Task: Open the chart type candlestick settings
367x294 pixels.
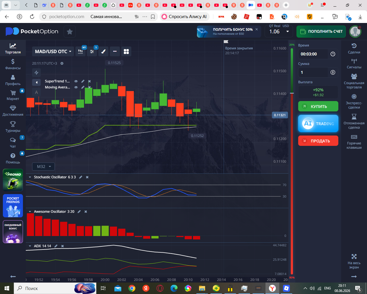Action: click(x=81, y=51)
